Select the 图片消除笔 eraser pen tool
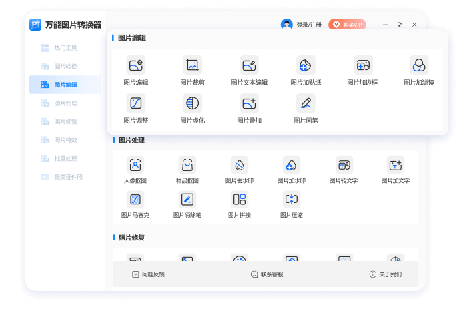The image size is (471, 313). [x=187, y=199]
